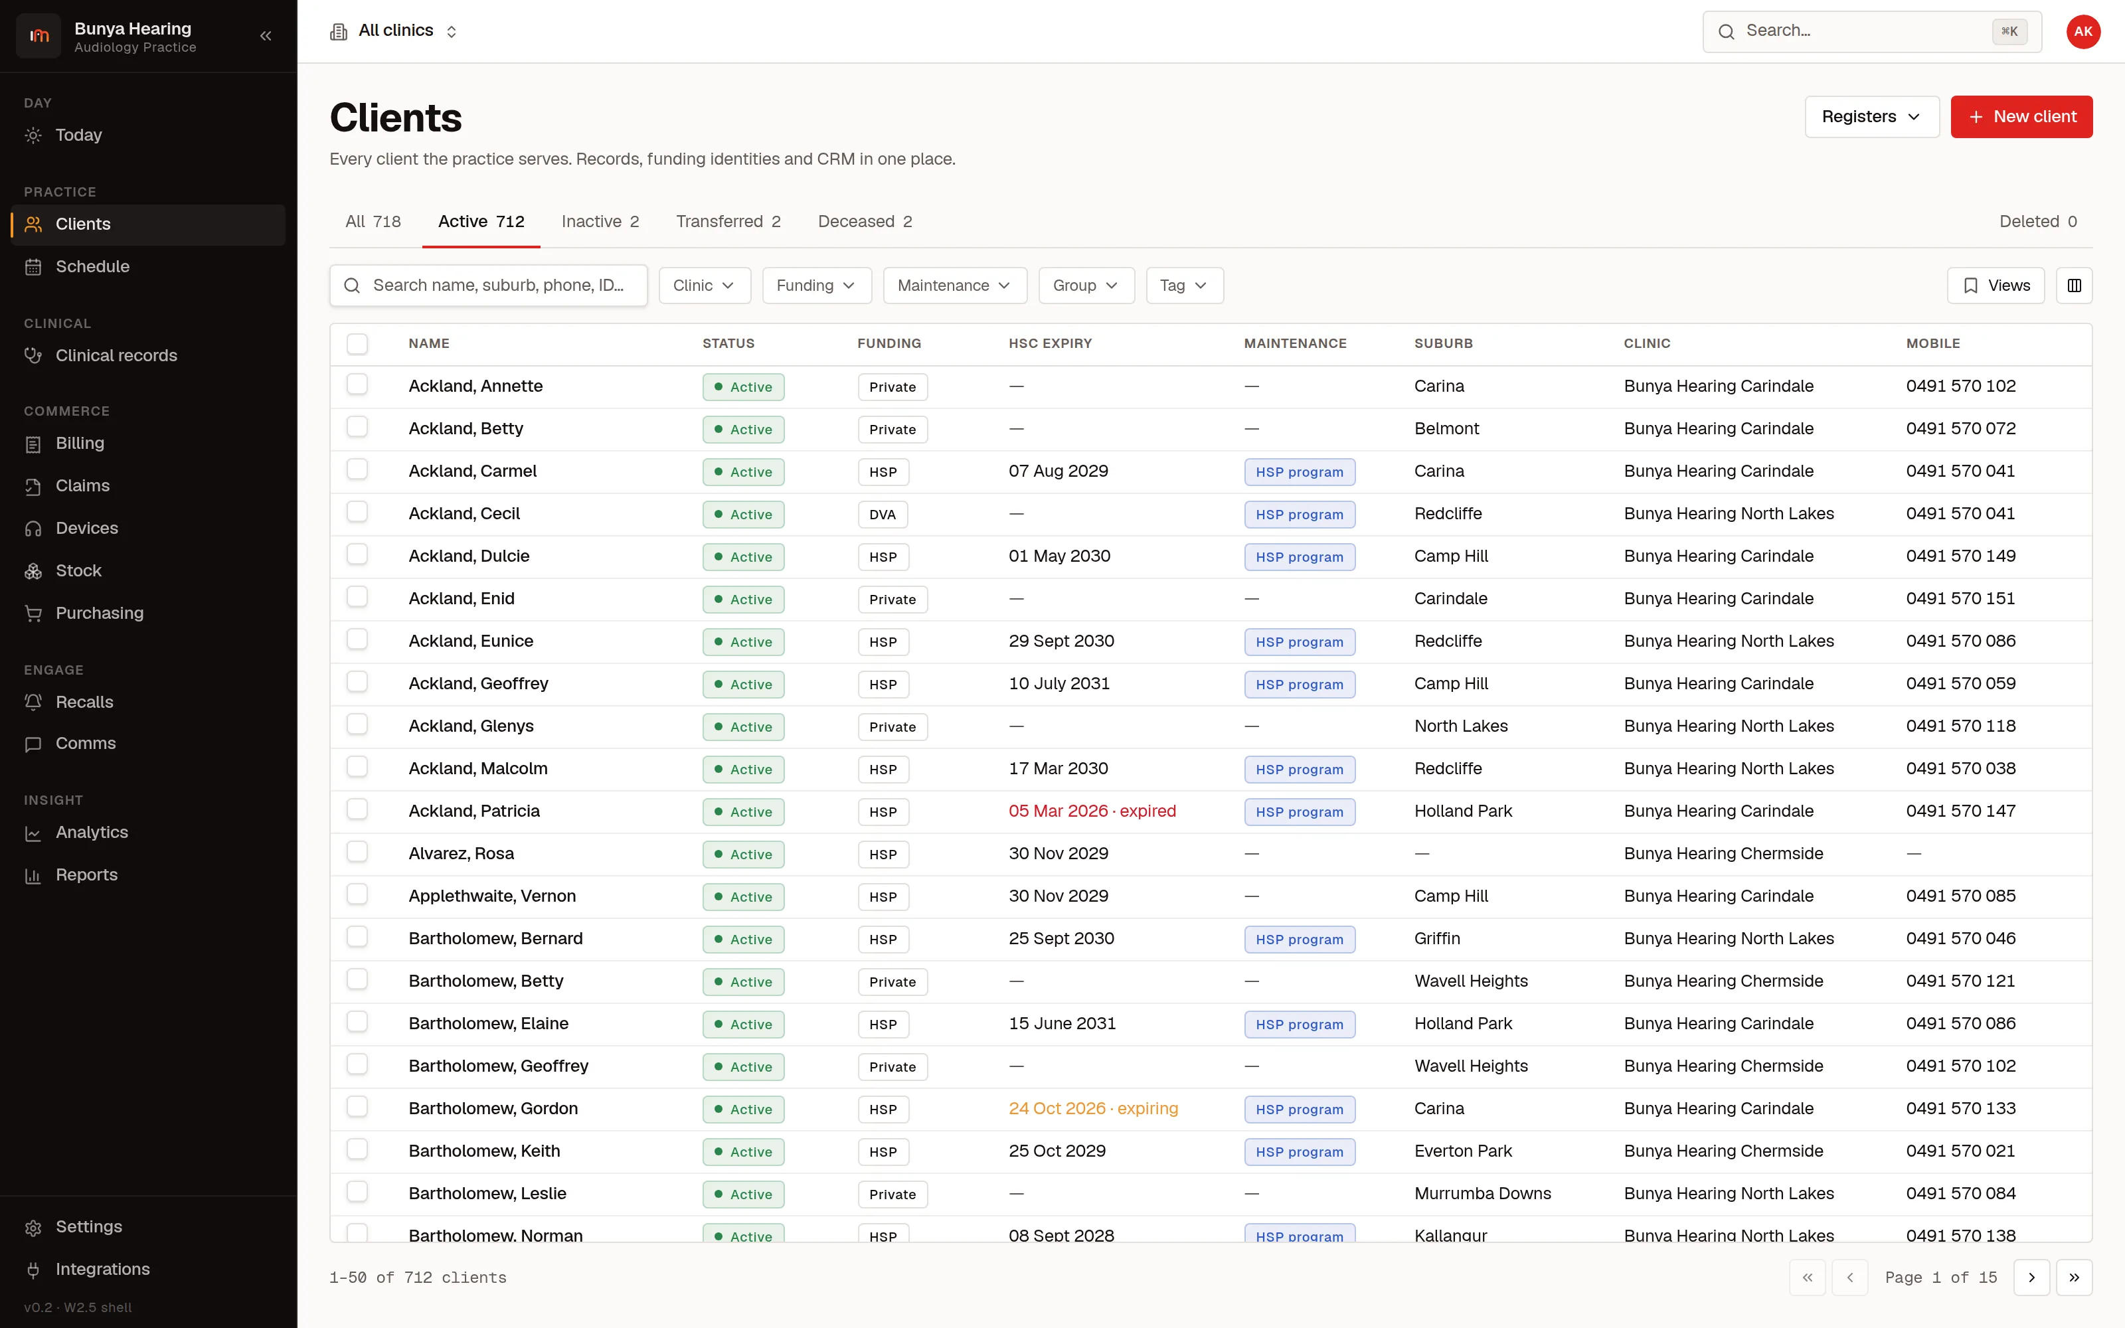Toggle column settings with the columns icon
This screenshot has width=2125, height=1328.
tap(2074, 286)
